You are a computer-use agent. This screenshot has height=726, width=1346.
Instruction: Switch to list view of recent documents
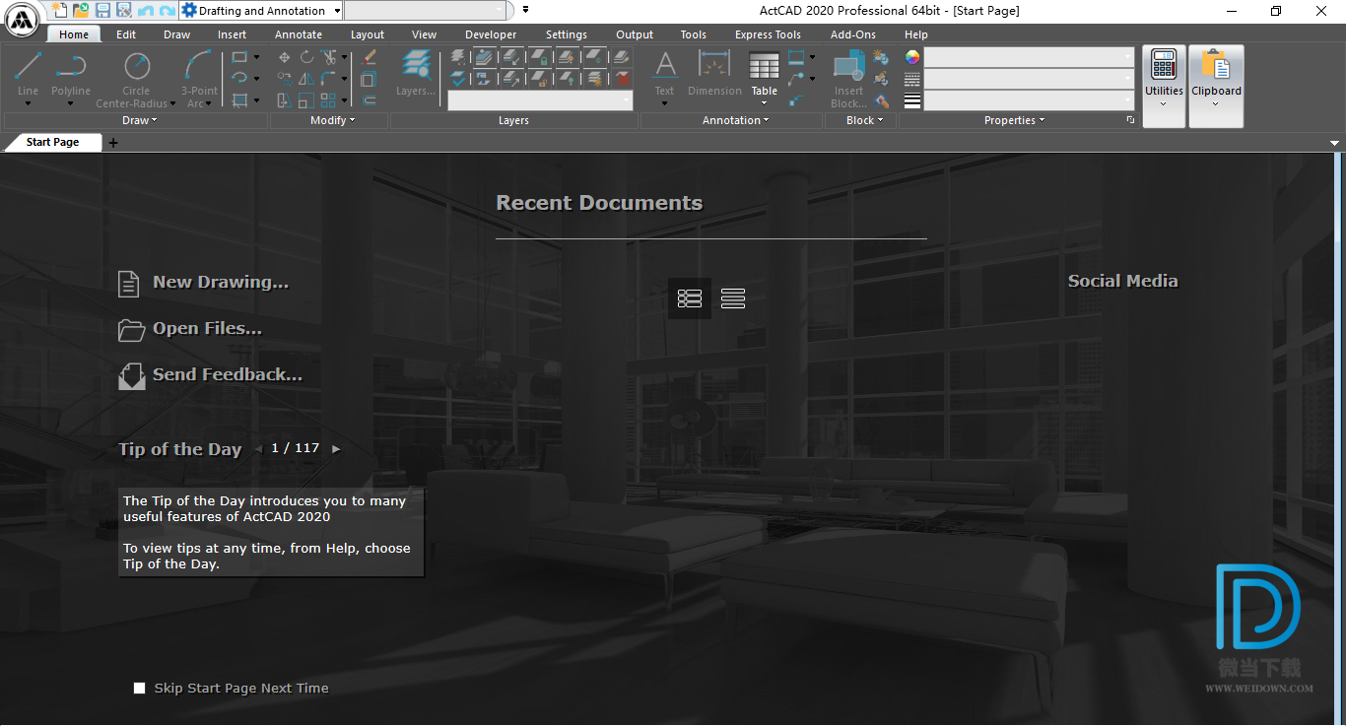(x=733, y=298)
